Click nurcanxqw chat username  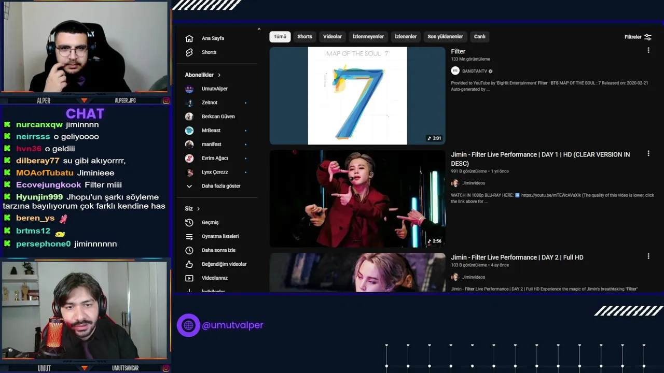(39, 125)
